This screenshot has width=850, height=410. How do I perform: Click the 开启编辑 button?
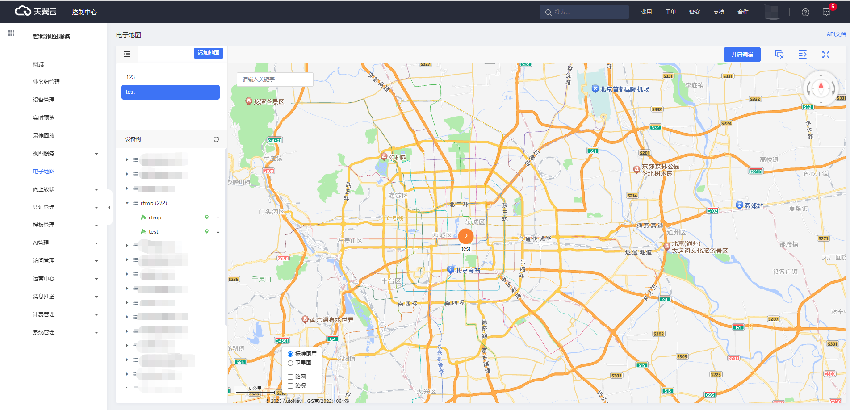(x=742, y=54)
